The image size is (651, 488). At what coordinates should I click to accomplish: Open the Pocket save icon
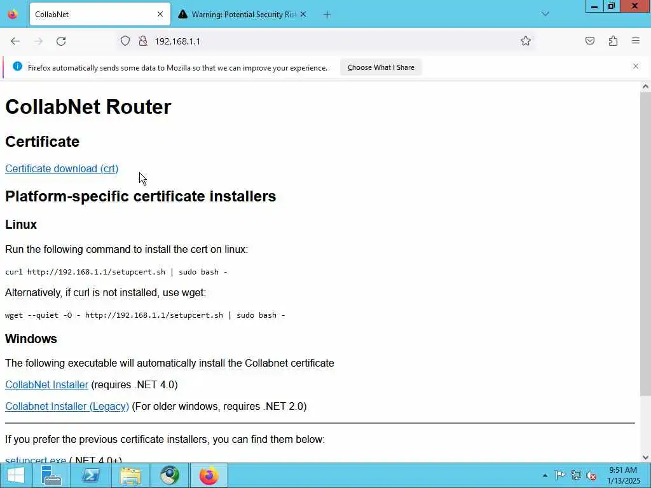click(x=589, y=41)
